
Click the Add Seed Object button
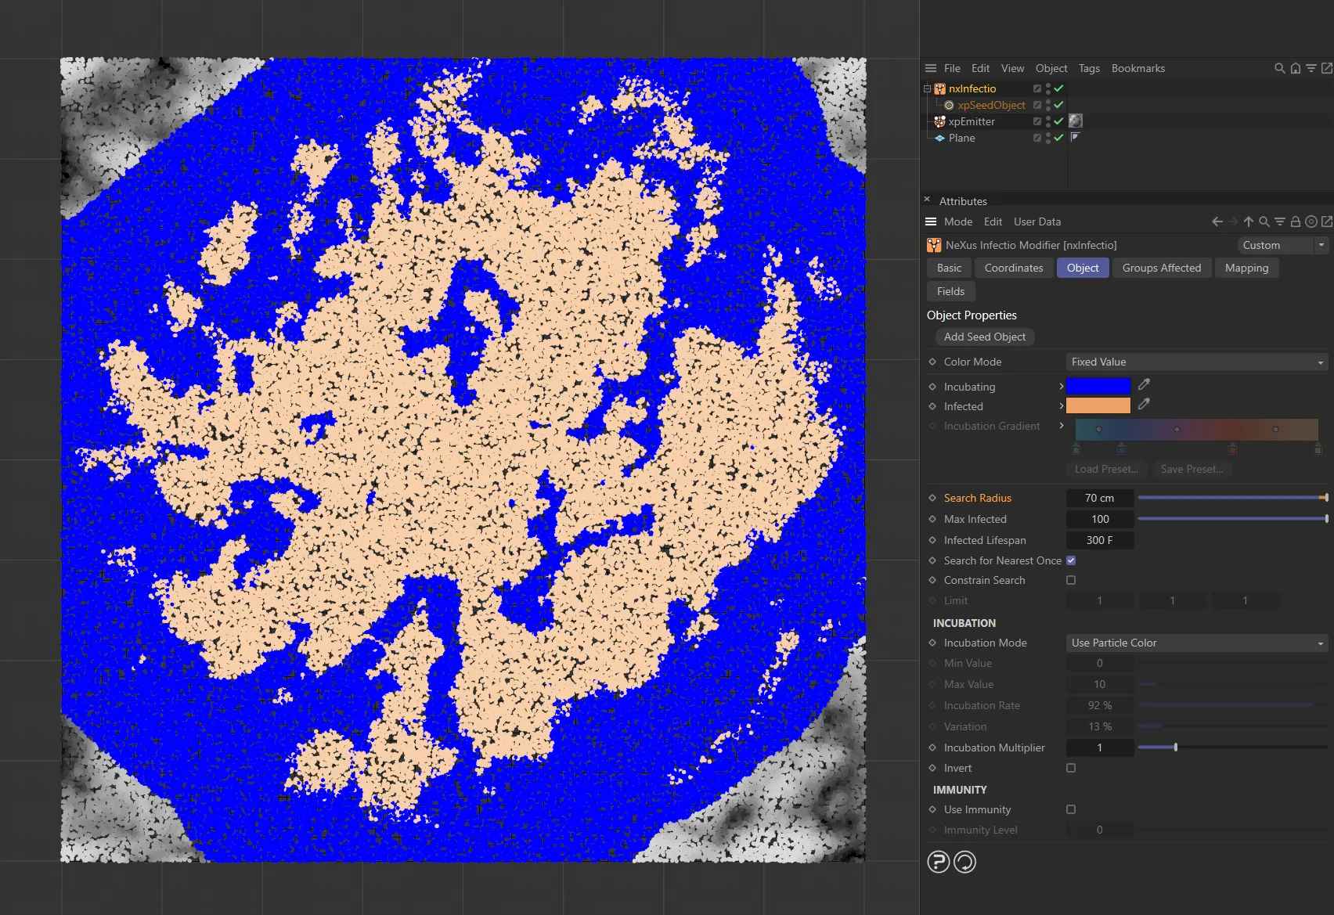984,337
